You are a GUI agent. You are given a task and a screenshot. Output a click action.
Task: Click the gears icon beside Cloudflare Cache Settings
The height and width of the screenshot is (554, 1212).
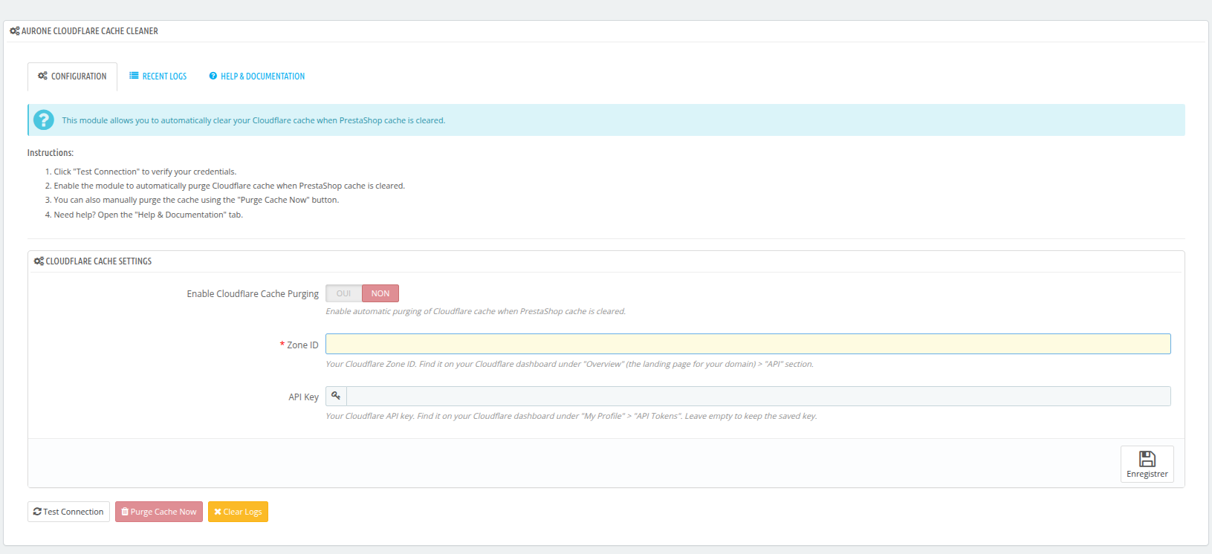[x=39, y=261]
